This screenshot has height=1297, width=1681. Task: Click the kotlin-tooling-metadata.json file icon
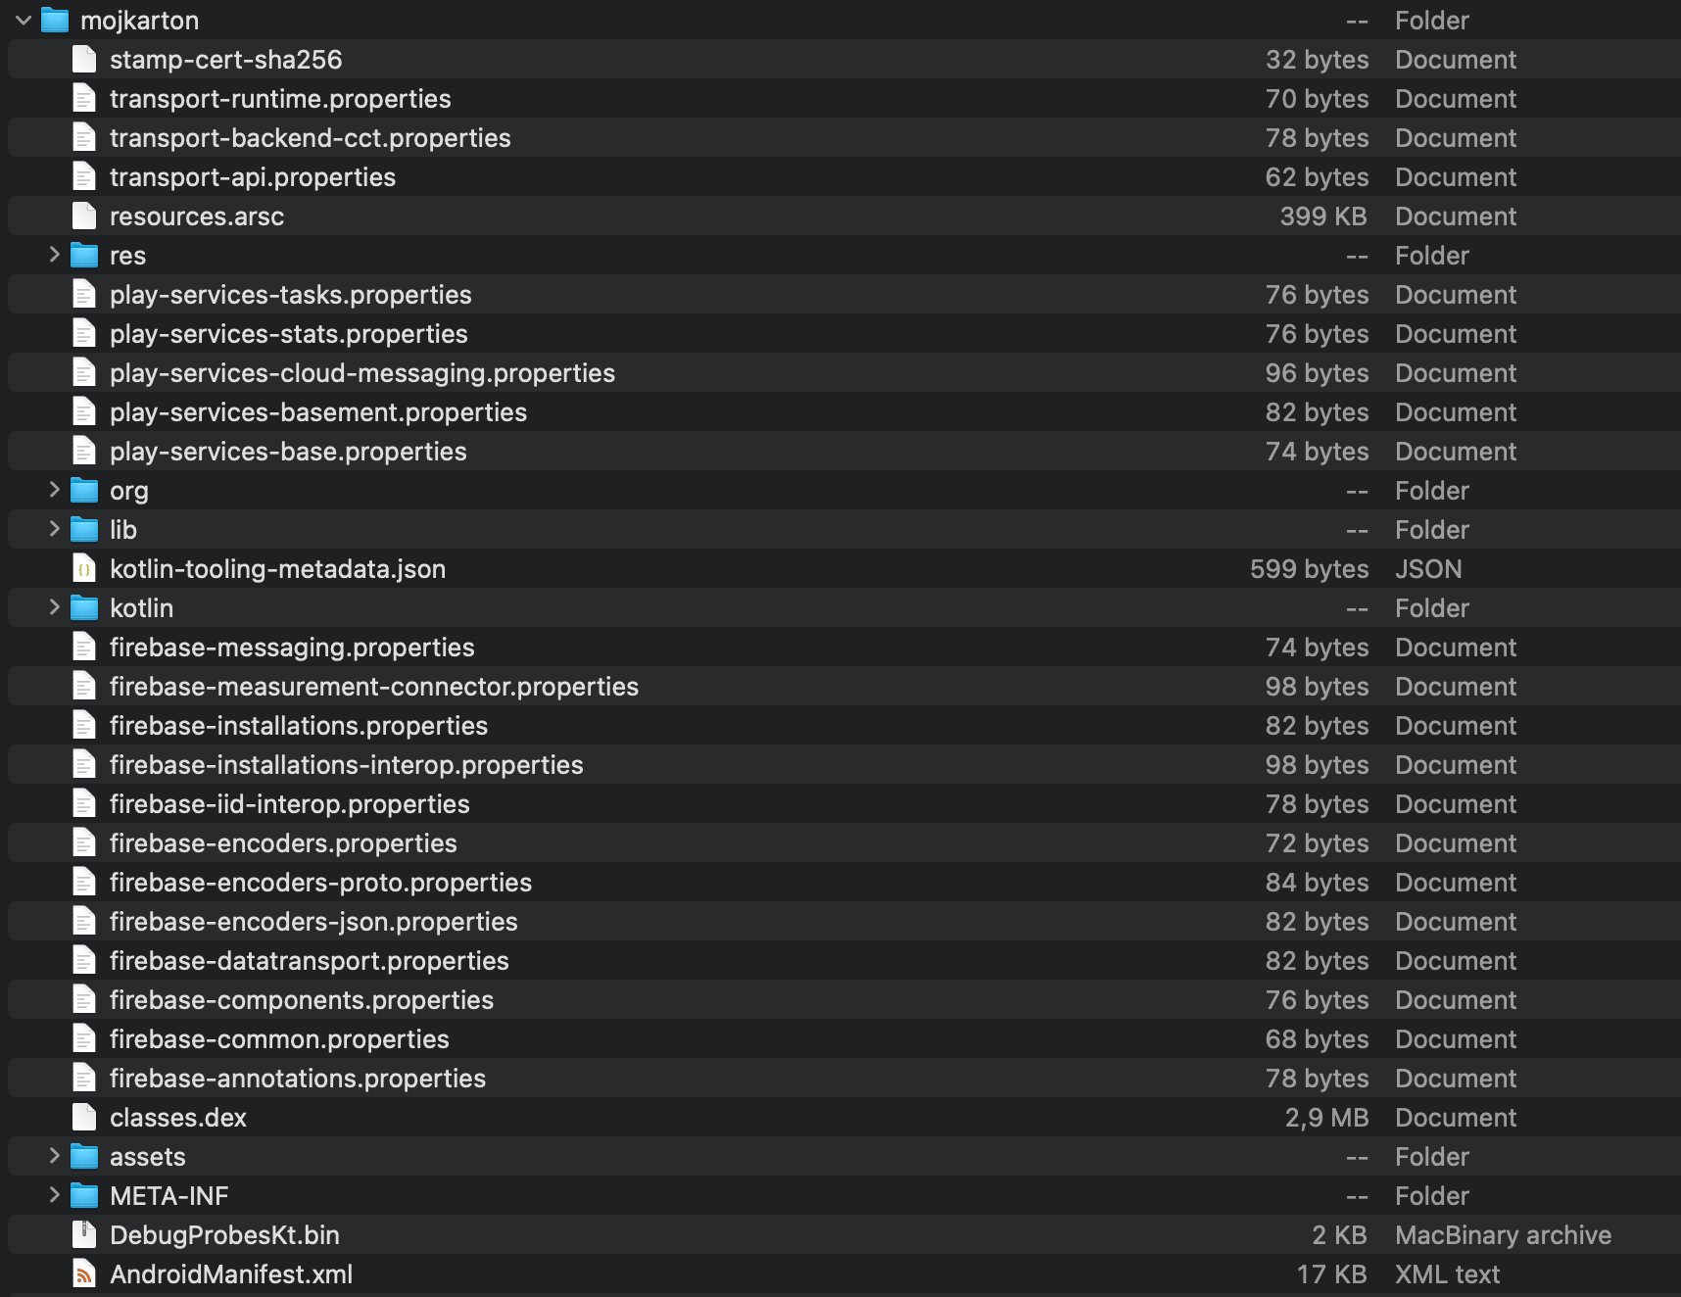84,568
